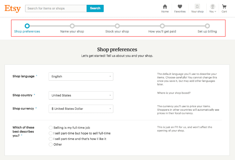Image resolution: width=235 pixels, height=160 pixels.
Task: Choose the 'Other' radio option
Action: [x=51, y=144]
